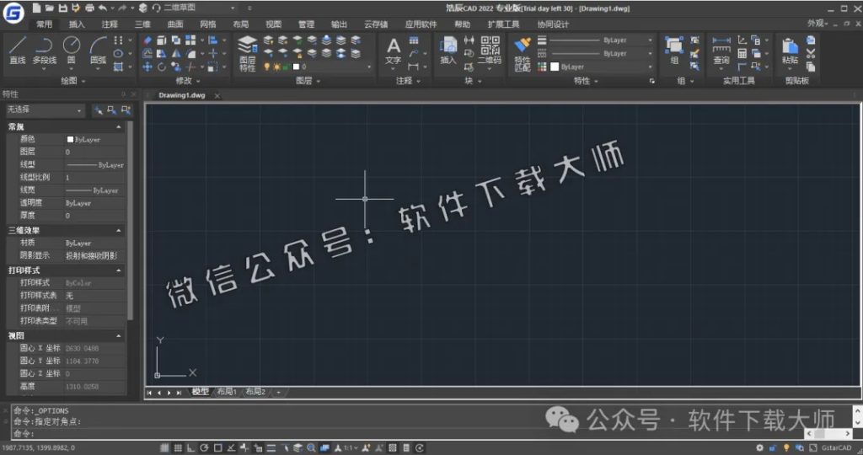Switch to the 布局2 layout tab
Screen dimensions: 863x455
pyautogui.click(x=255, y=393)
